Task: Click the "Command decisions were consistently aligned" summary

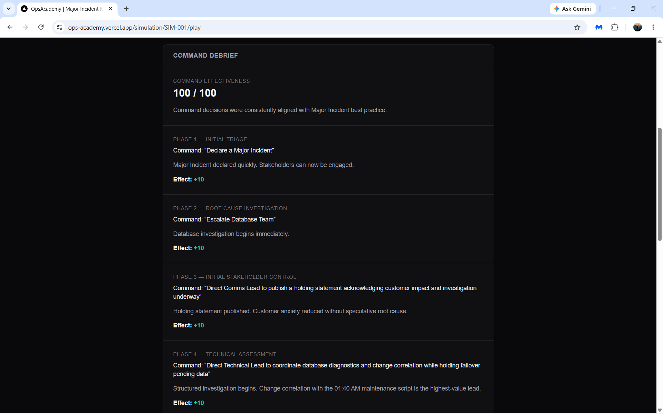Action: pyautogui.click(x=280, y=110)
